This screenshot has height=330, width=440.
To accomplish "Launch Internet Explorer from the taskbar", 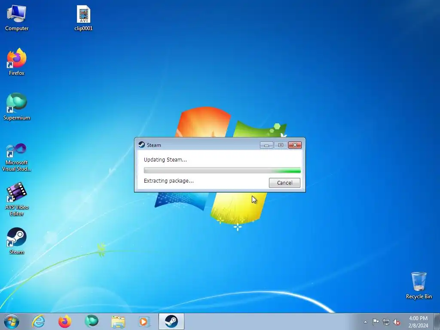I will [x=38, y=321].
